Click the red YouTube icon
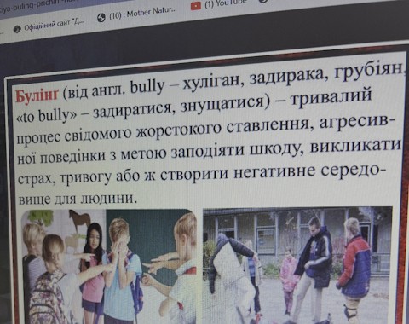The image size is (409, 324). click(196, 6)
